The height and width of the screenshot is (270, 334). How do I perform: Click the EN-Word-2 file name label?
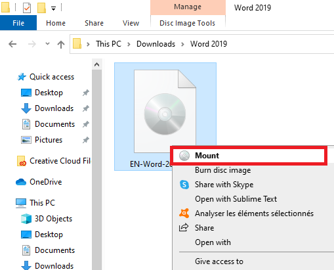coord(151,164)
